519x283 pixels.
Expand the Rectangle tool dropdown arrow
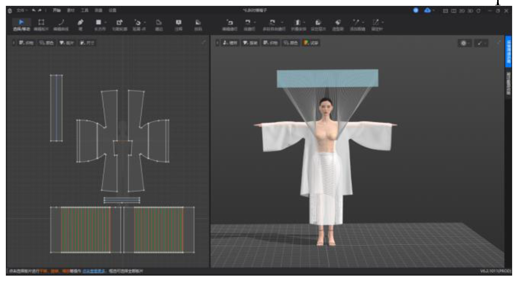pyautogui.click(x=106, y=22)
